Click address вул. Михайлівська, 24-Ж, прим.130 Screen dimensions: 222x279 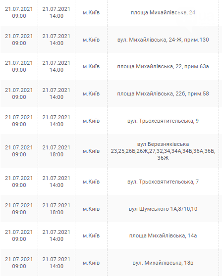click(x=163, y=40)
